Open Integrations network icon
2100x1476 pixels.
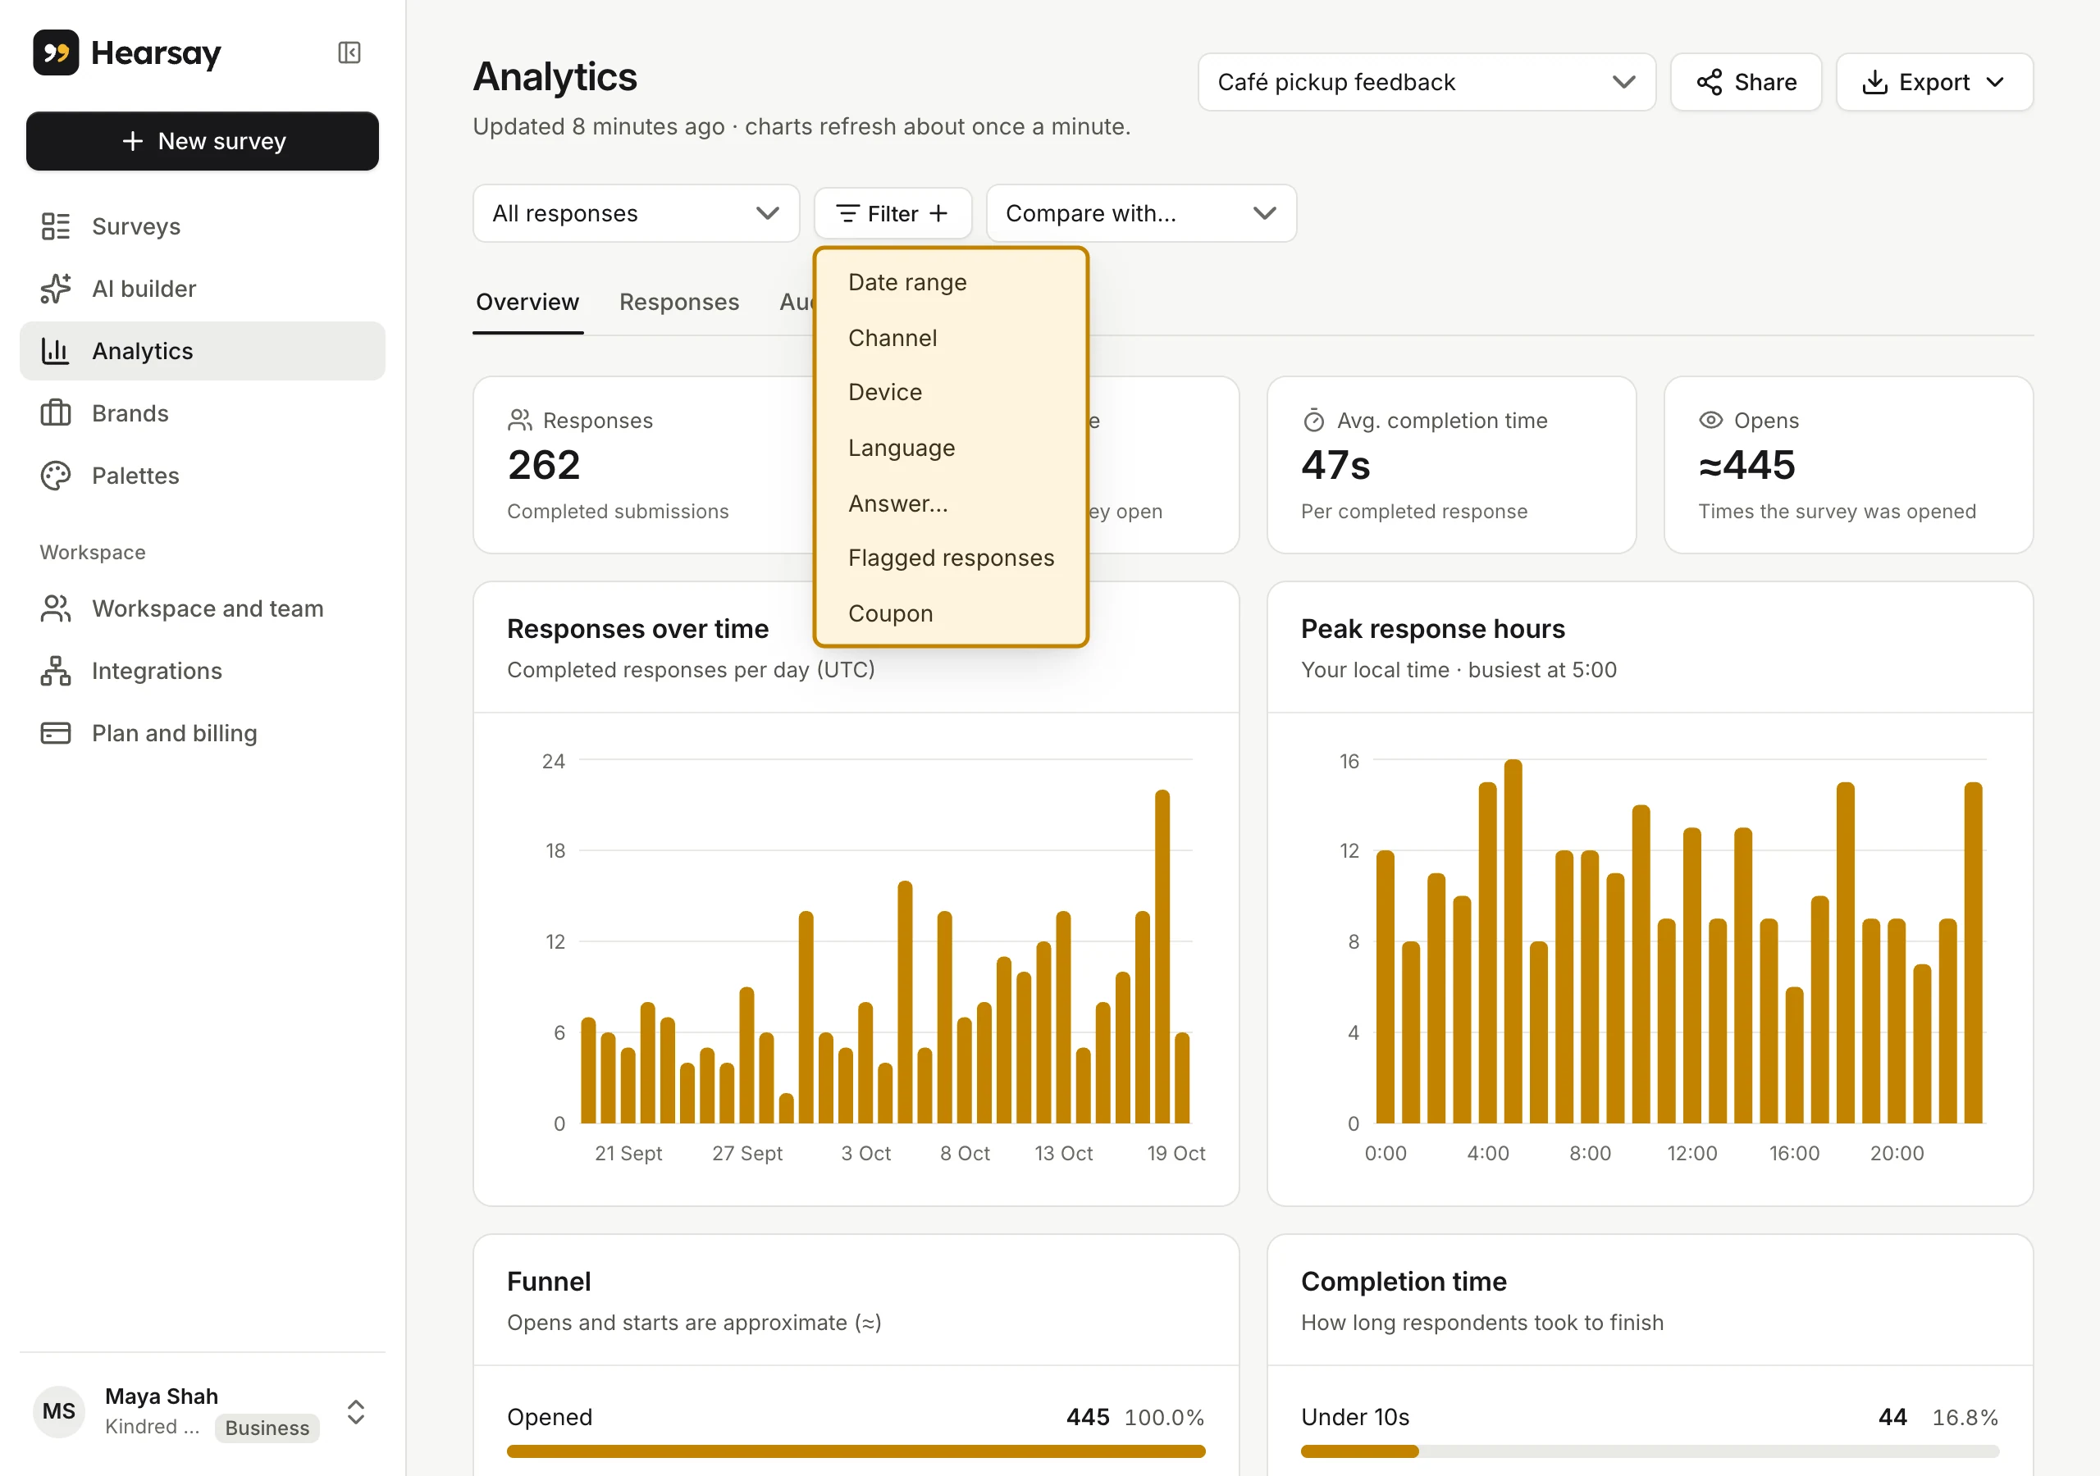tap(55, 670)
